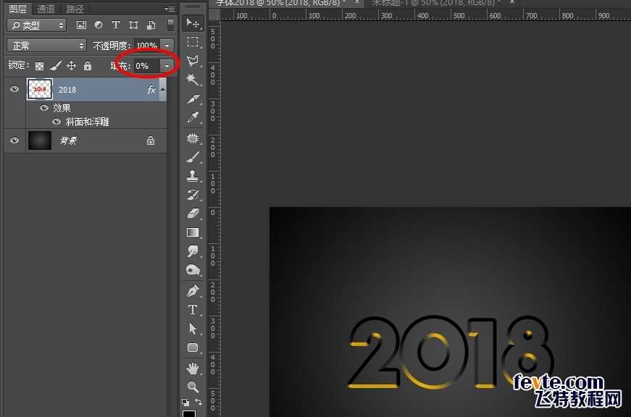Reset default foreground/background colors
The image size is (631, 417).
coord(185,402)
